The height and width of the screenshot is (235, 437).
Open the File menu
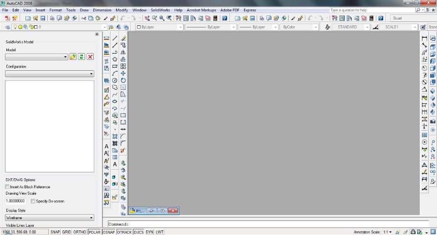pyautogui.click(x=5, y=10)
